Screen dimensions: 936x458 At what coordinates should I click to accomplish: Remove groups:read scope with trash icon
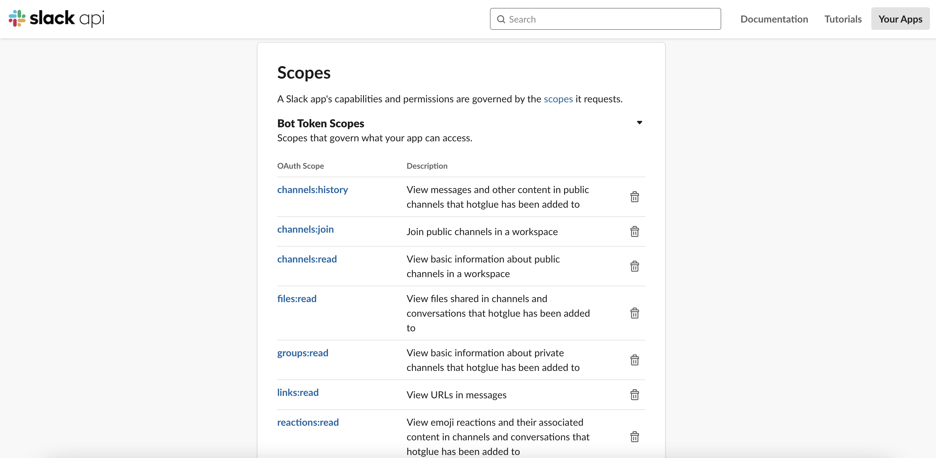634,360
